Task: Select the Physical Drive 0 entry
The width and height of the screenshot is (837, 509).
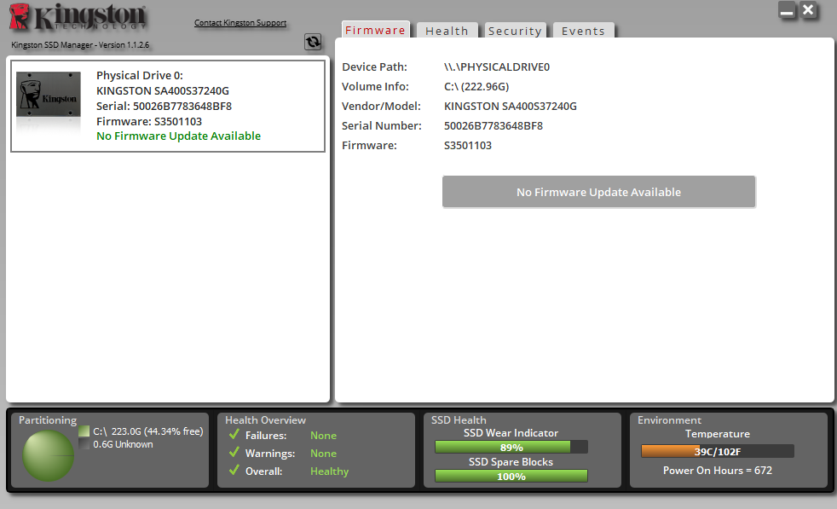Action: coord(168,106)
